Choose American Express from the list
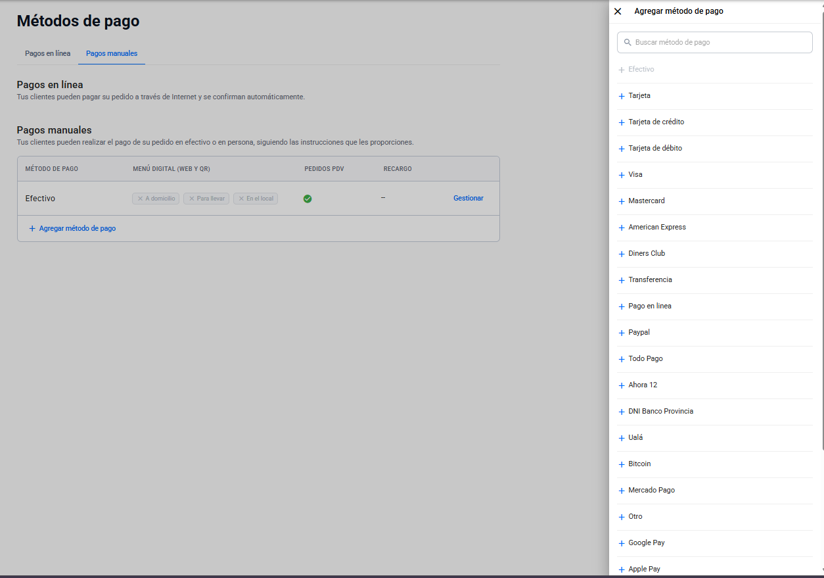 pyautogui.click(x=715, y=228)
